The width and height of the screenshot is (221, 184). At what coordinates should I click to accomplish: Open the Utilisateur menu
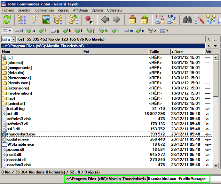tap(115, 10)
